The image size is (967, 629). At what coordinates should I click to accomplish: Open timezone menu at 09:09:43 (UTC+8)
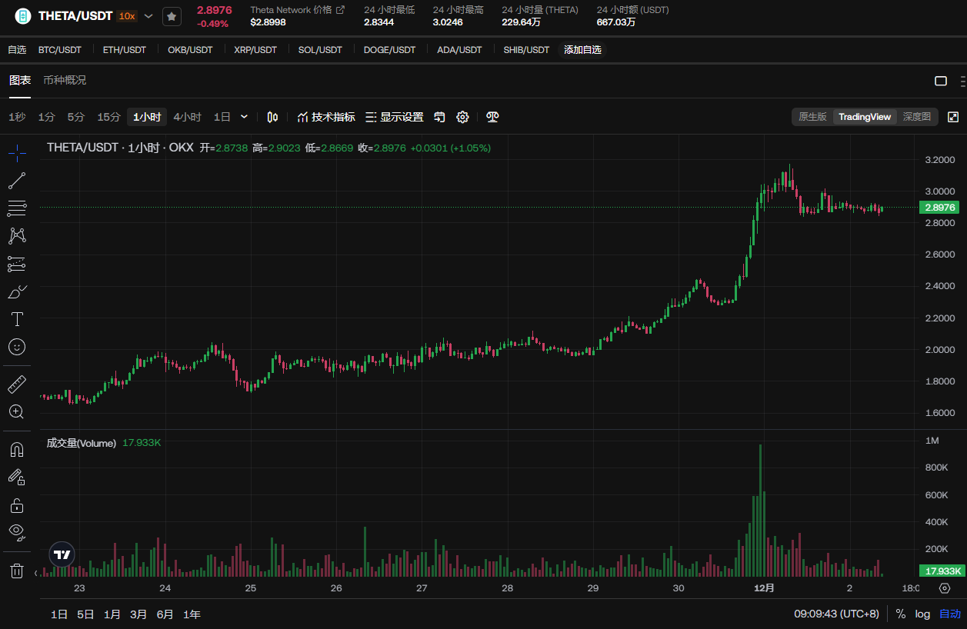click(836, 614)
